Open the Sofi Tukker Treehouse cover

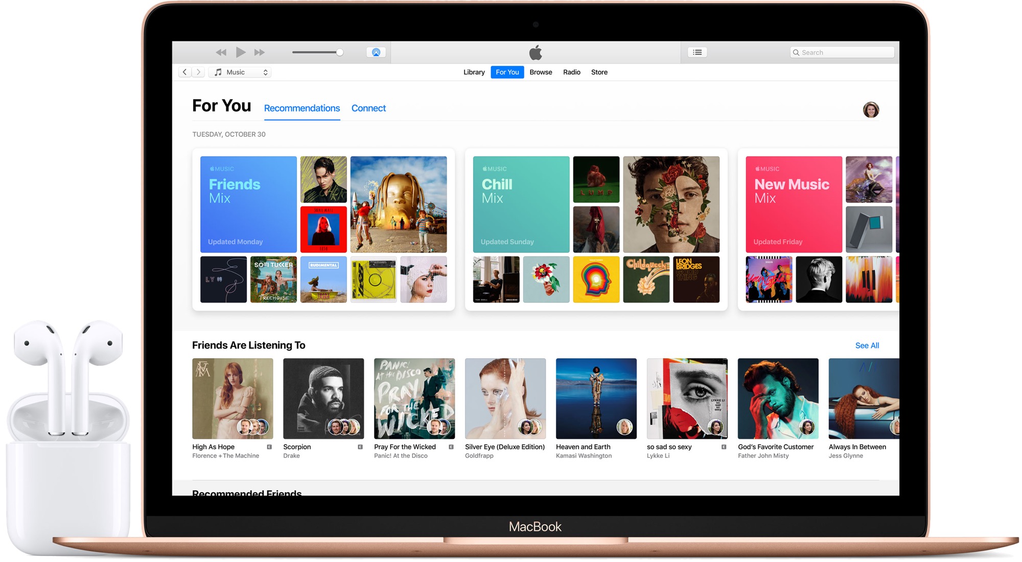[x=273, y=279]
